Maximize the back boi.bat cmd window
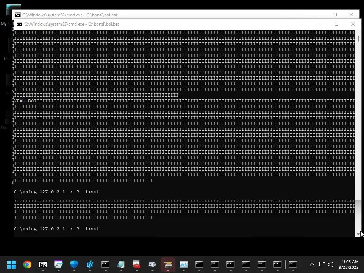The image size is (364, 273). (x=335, y=15)
